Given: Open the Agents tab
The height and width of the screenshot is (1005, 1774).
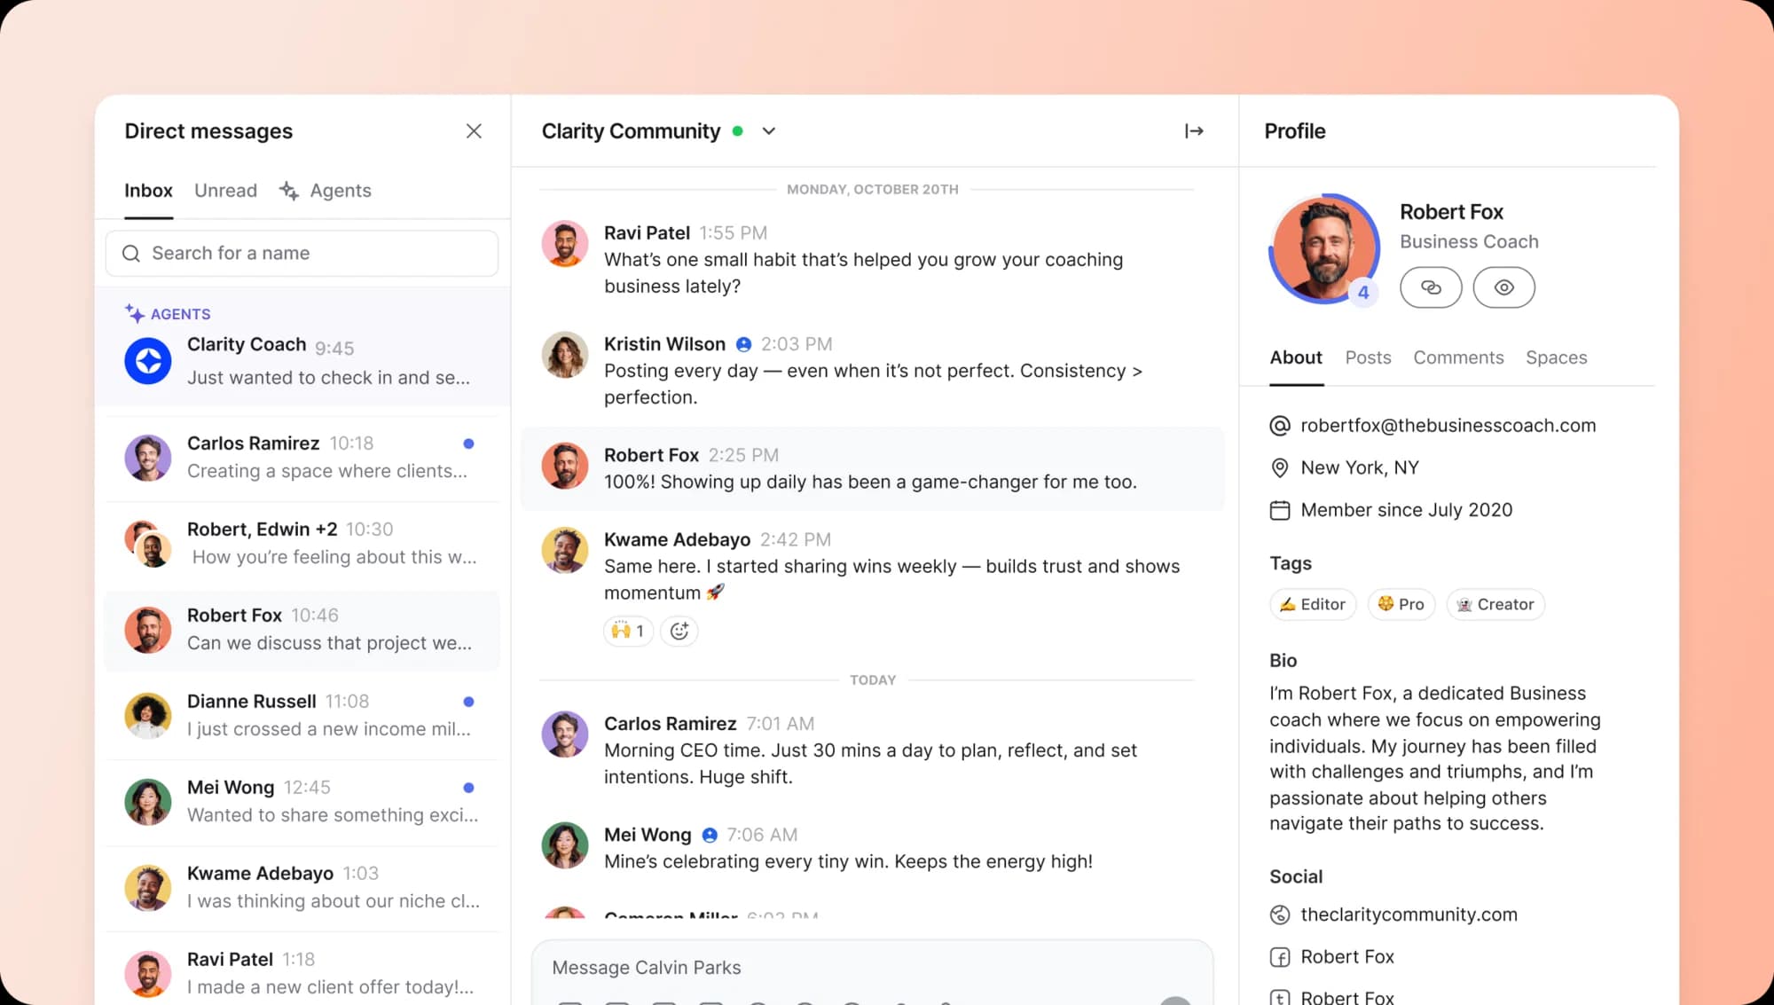Looking at the screenshot, I should (326, 191).
